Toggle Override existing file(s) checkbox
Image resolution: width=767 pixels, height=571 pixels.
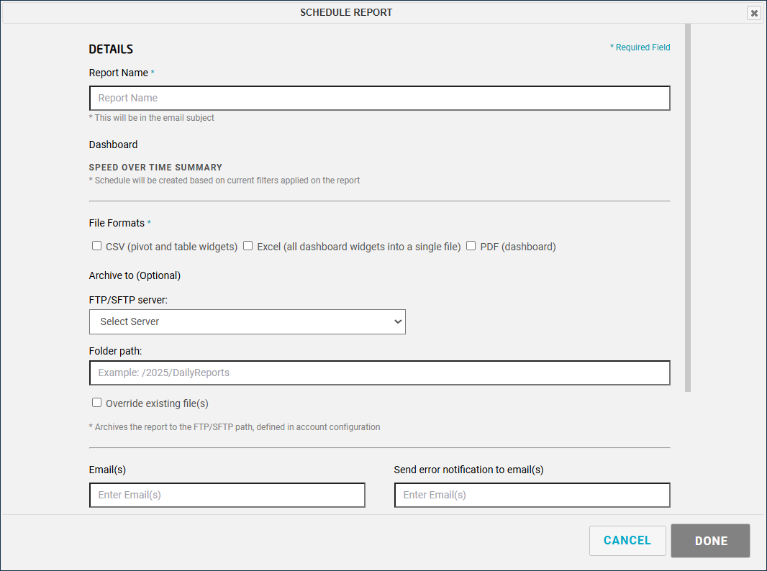pyautogui.click(x=97, y=402)
